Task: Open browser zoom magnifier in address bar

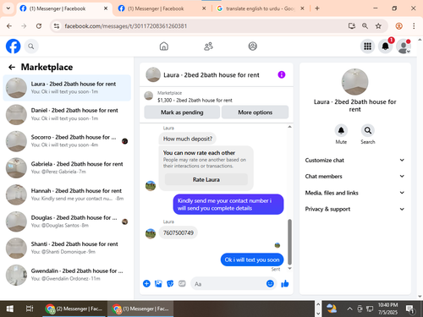Action: (x=365, y=26)
